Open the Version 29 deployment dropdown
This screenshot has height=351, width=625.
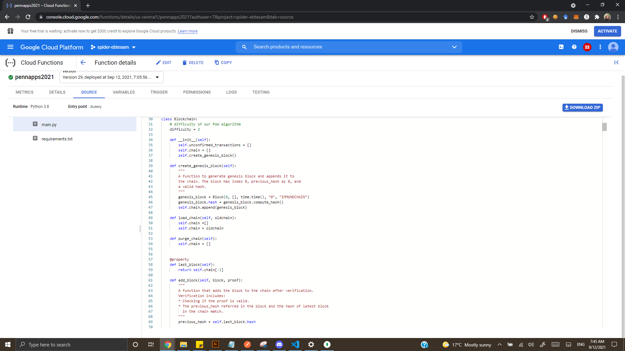tap(111, 77)
